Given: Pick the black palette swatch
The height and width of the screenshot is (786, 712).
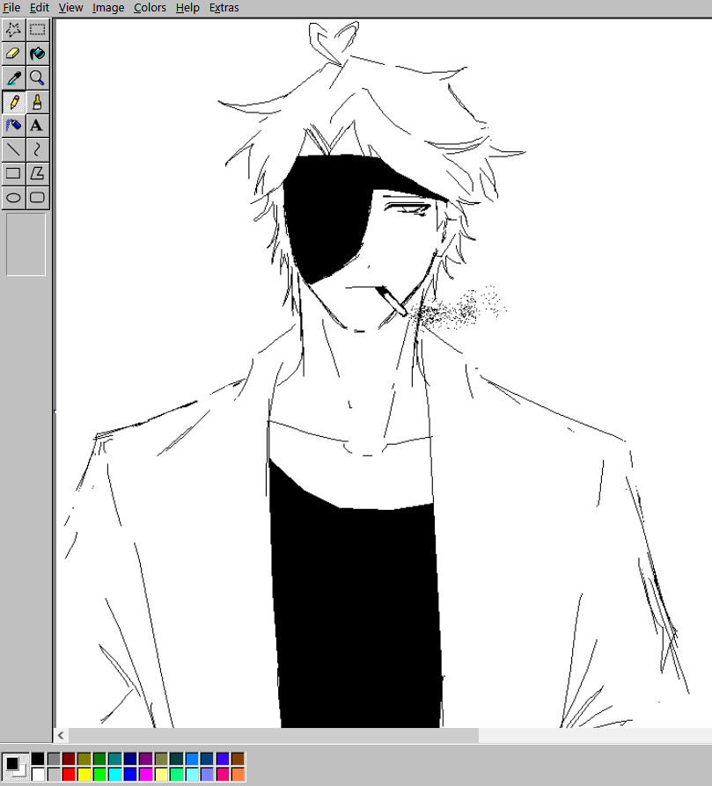Looking at the screenshot, I should pyautogui.click(x=38, y=759).
